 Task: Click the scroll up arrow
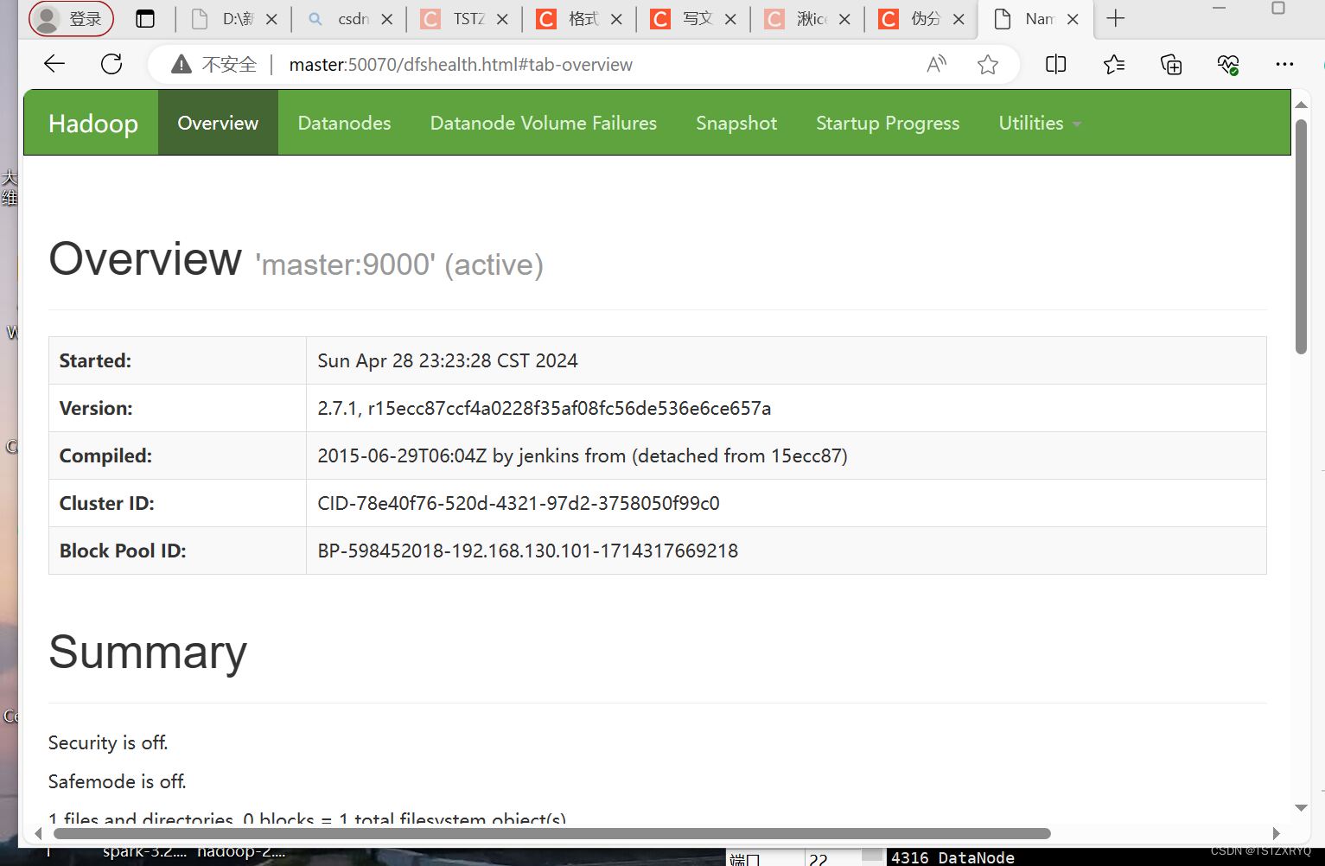coord(1301,105)
